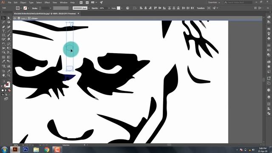This screenshot has width=272, height=153.
Task: Open the Type menu
Action: (31, 3)
